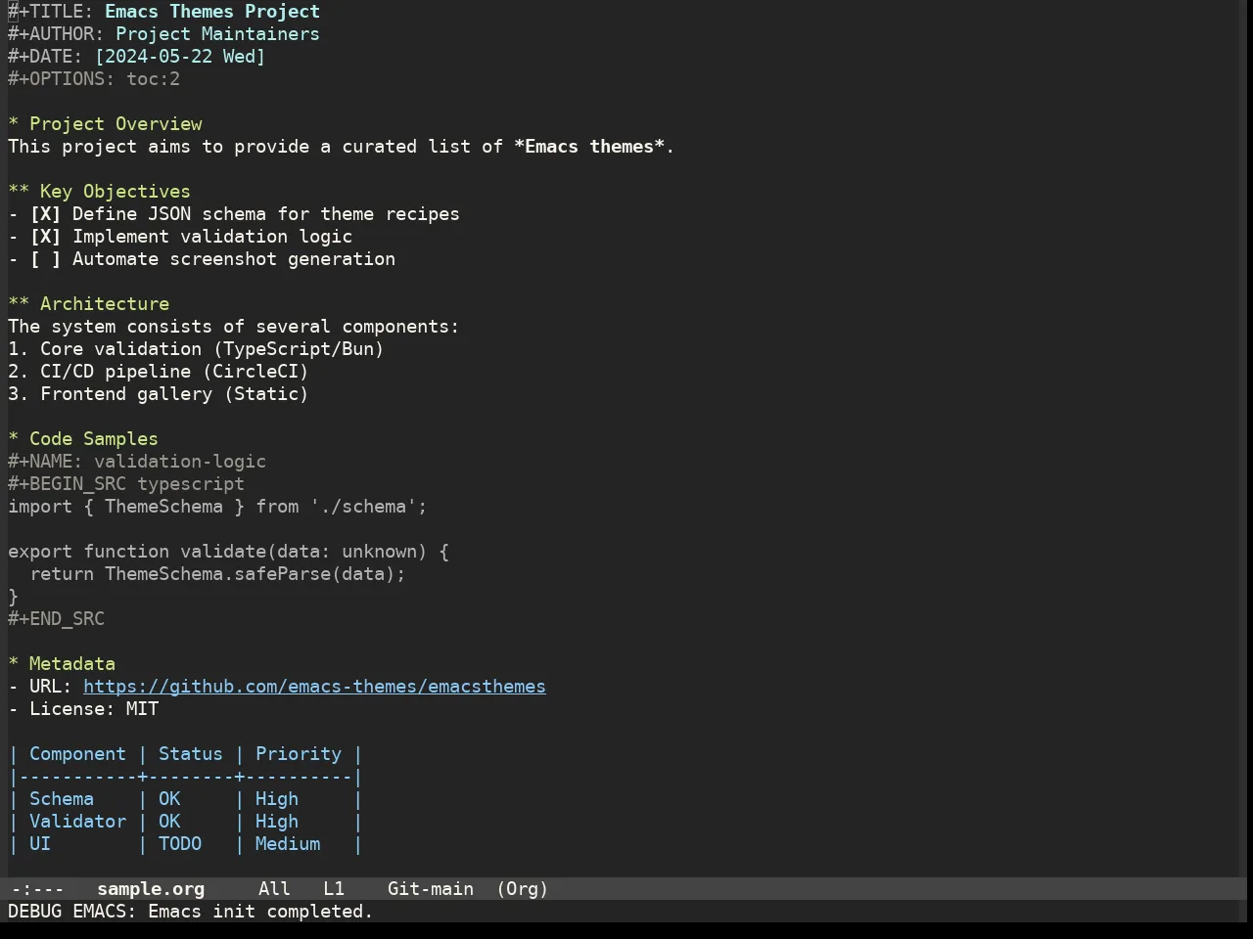Image resolution: width=1253 pixels, height=939 pixels.
Task: Click the bold '*Emacs themes*' text
Action: [589, 147]
